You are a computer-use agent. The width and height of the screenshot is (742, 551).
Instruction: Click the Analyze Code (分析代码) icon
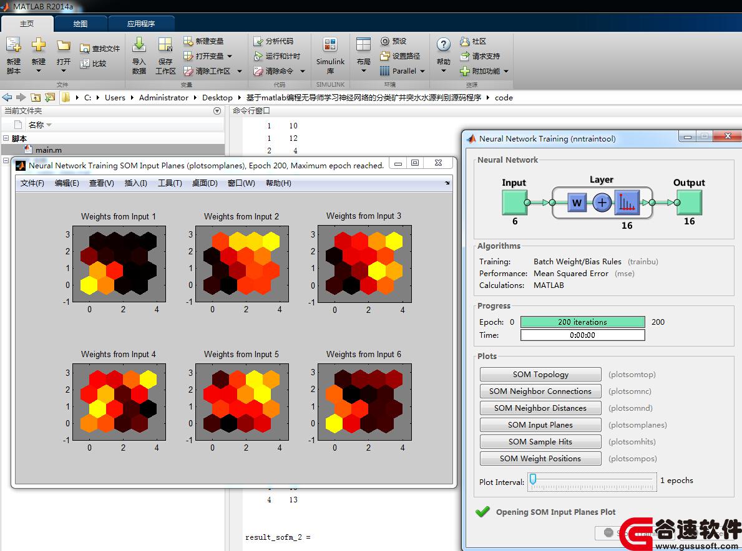[258, 41]
